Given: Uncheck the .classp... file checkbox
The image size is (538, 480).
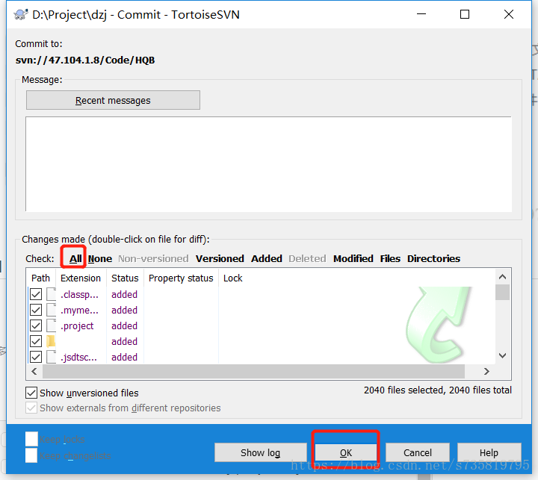Looking at the screenshot, I should pyautogui.click(x=36, y=294).
